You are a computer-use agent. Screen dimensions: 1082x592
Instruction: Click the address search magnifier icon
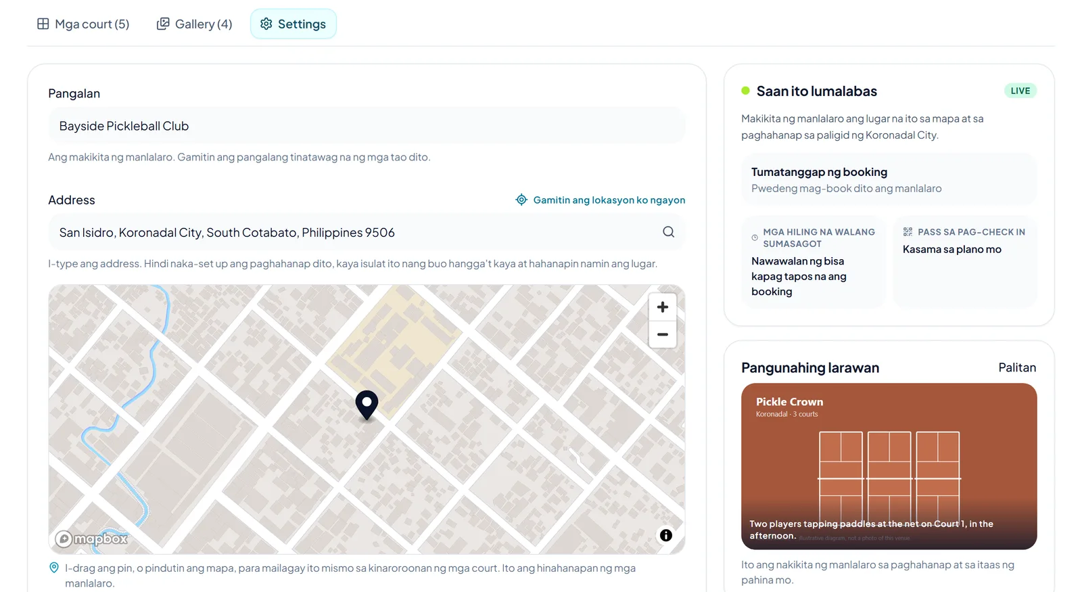pos(668,232)
